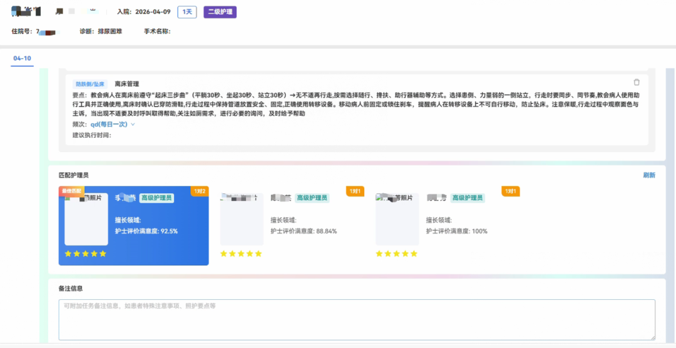Click the five-star rating of the 92.5% caregiver
Viewport: 676px width, 348px height.
pyautogui.click(x=85, y=253)
